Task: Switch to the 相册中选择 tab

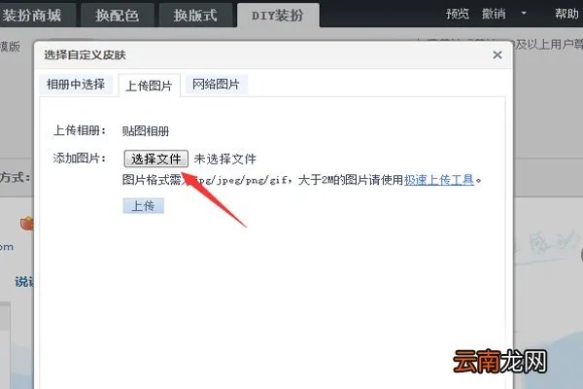Action: 76,85
